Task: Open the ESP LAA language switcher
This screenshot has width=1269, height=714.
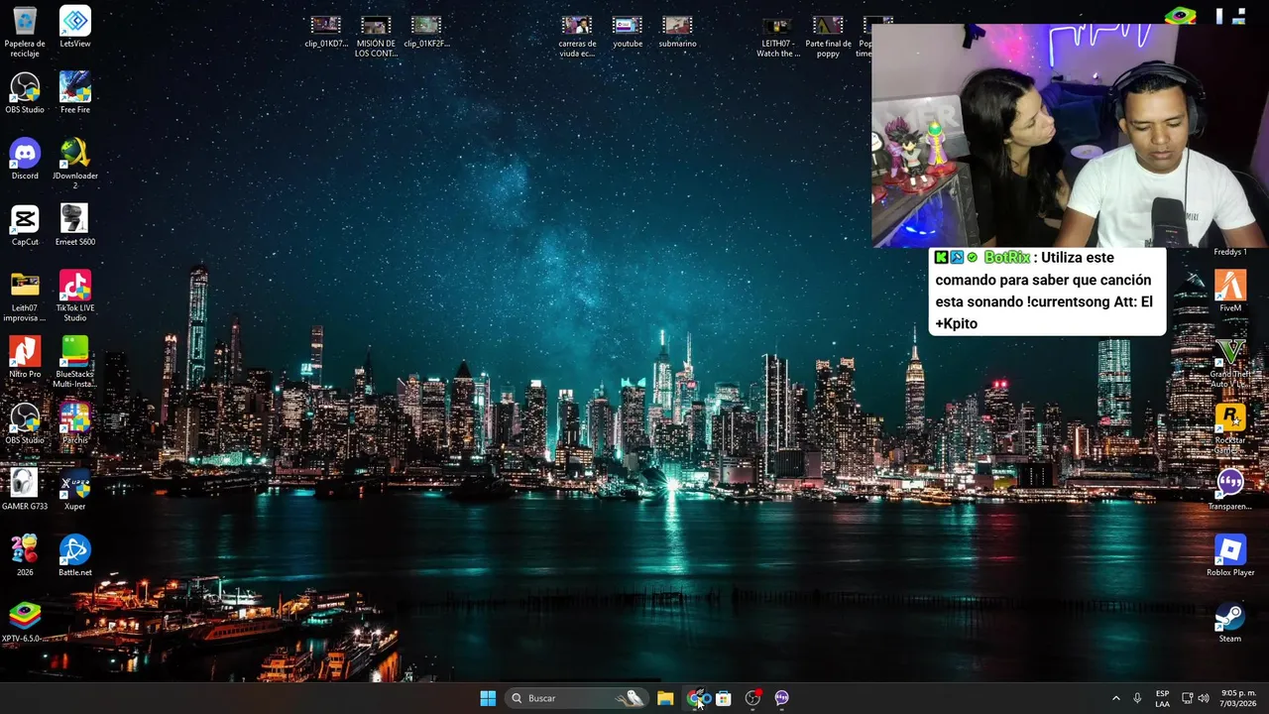Action: click(x=1162, y=698)
